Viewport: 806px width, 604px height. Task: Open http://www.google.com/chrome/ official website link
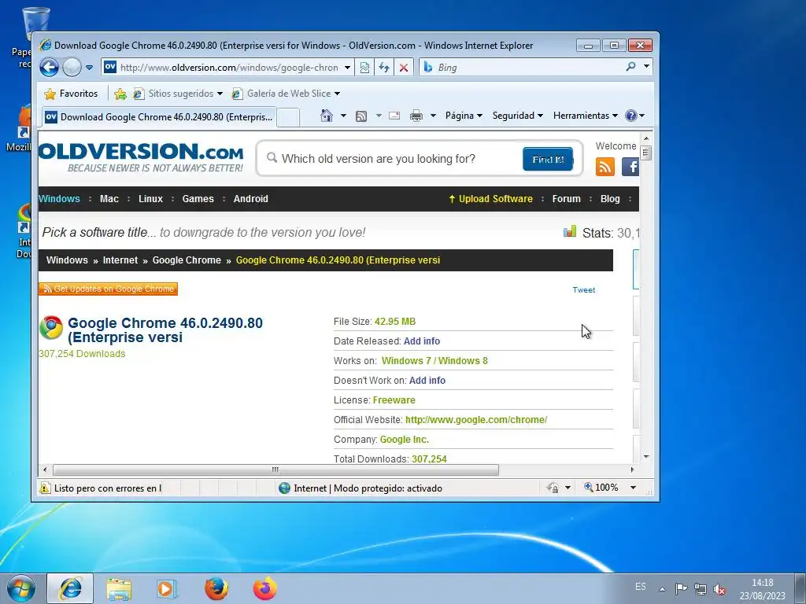tap(476, 420)
